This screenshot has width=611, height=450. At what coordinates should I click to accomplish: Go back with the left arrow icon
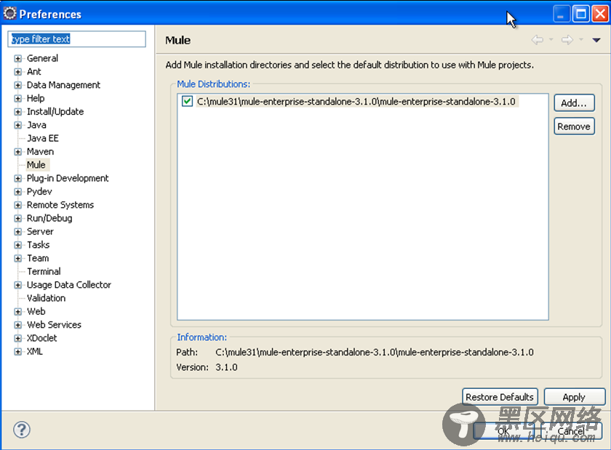[538, 40]
